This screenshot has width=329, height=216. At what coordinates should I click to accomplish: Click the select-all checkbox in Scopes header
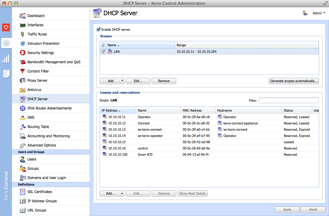[x=103, y=45]
